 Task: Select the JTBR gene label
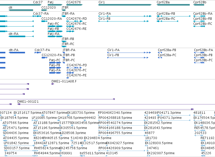pyautogui.click(x=65, y=7)
